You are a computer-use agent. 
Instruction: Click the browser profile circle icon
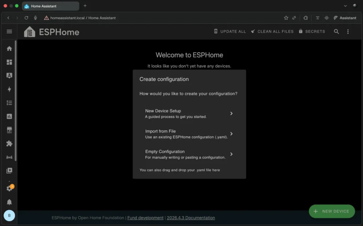click(x=354, y=6)
